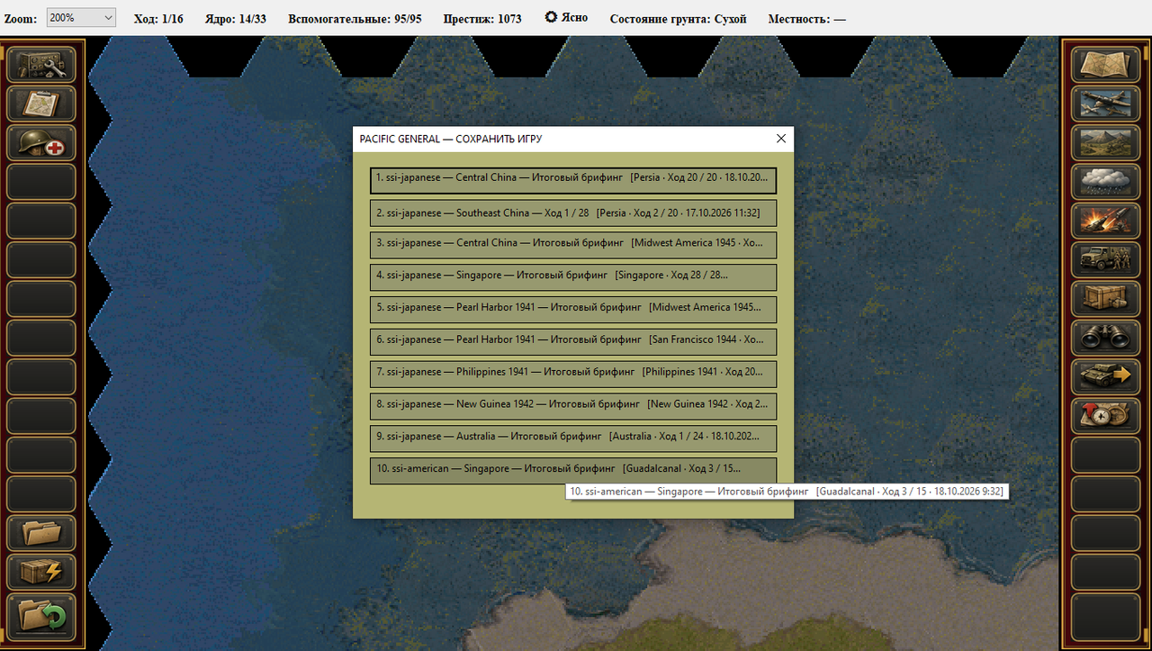Click the binoculars icon
The image size is (1152, 651).
[1104, 338]
